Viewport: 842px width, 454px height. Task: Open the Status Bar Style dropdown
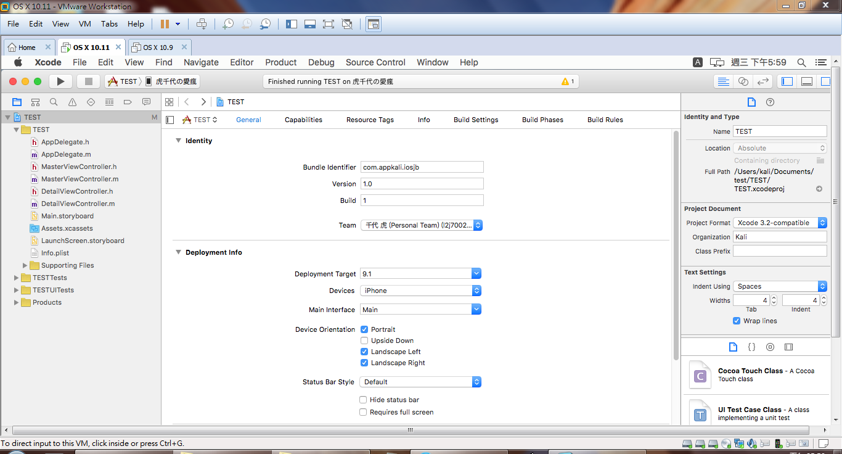420,382
